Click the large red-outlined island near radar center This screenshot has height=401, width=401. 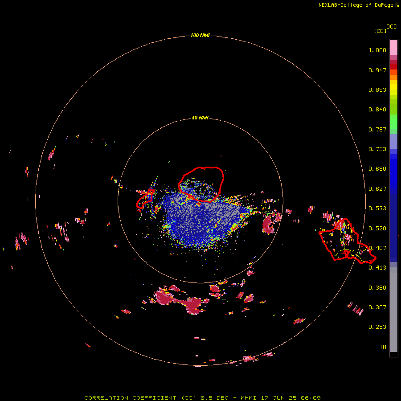click(201, 184)
